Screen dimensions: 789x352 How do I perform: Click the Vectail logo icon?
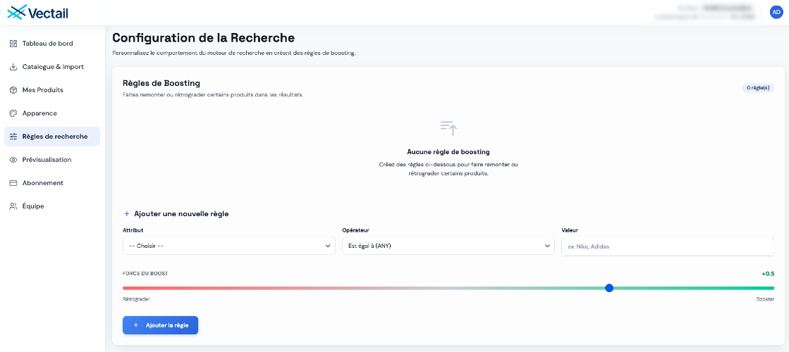point(17,12)
